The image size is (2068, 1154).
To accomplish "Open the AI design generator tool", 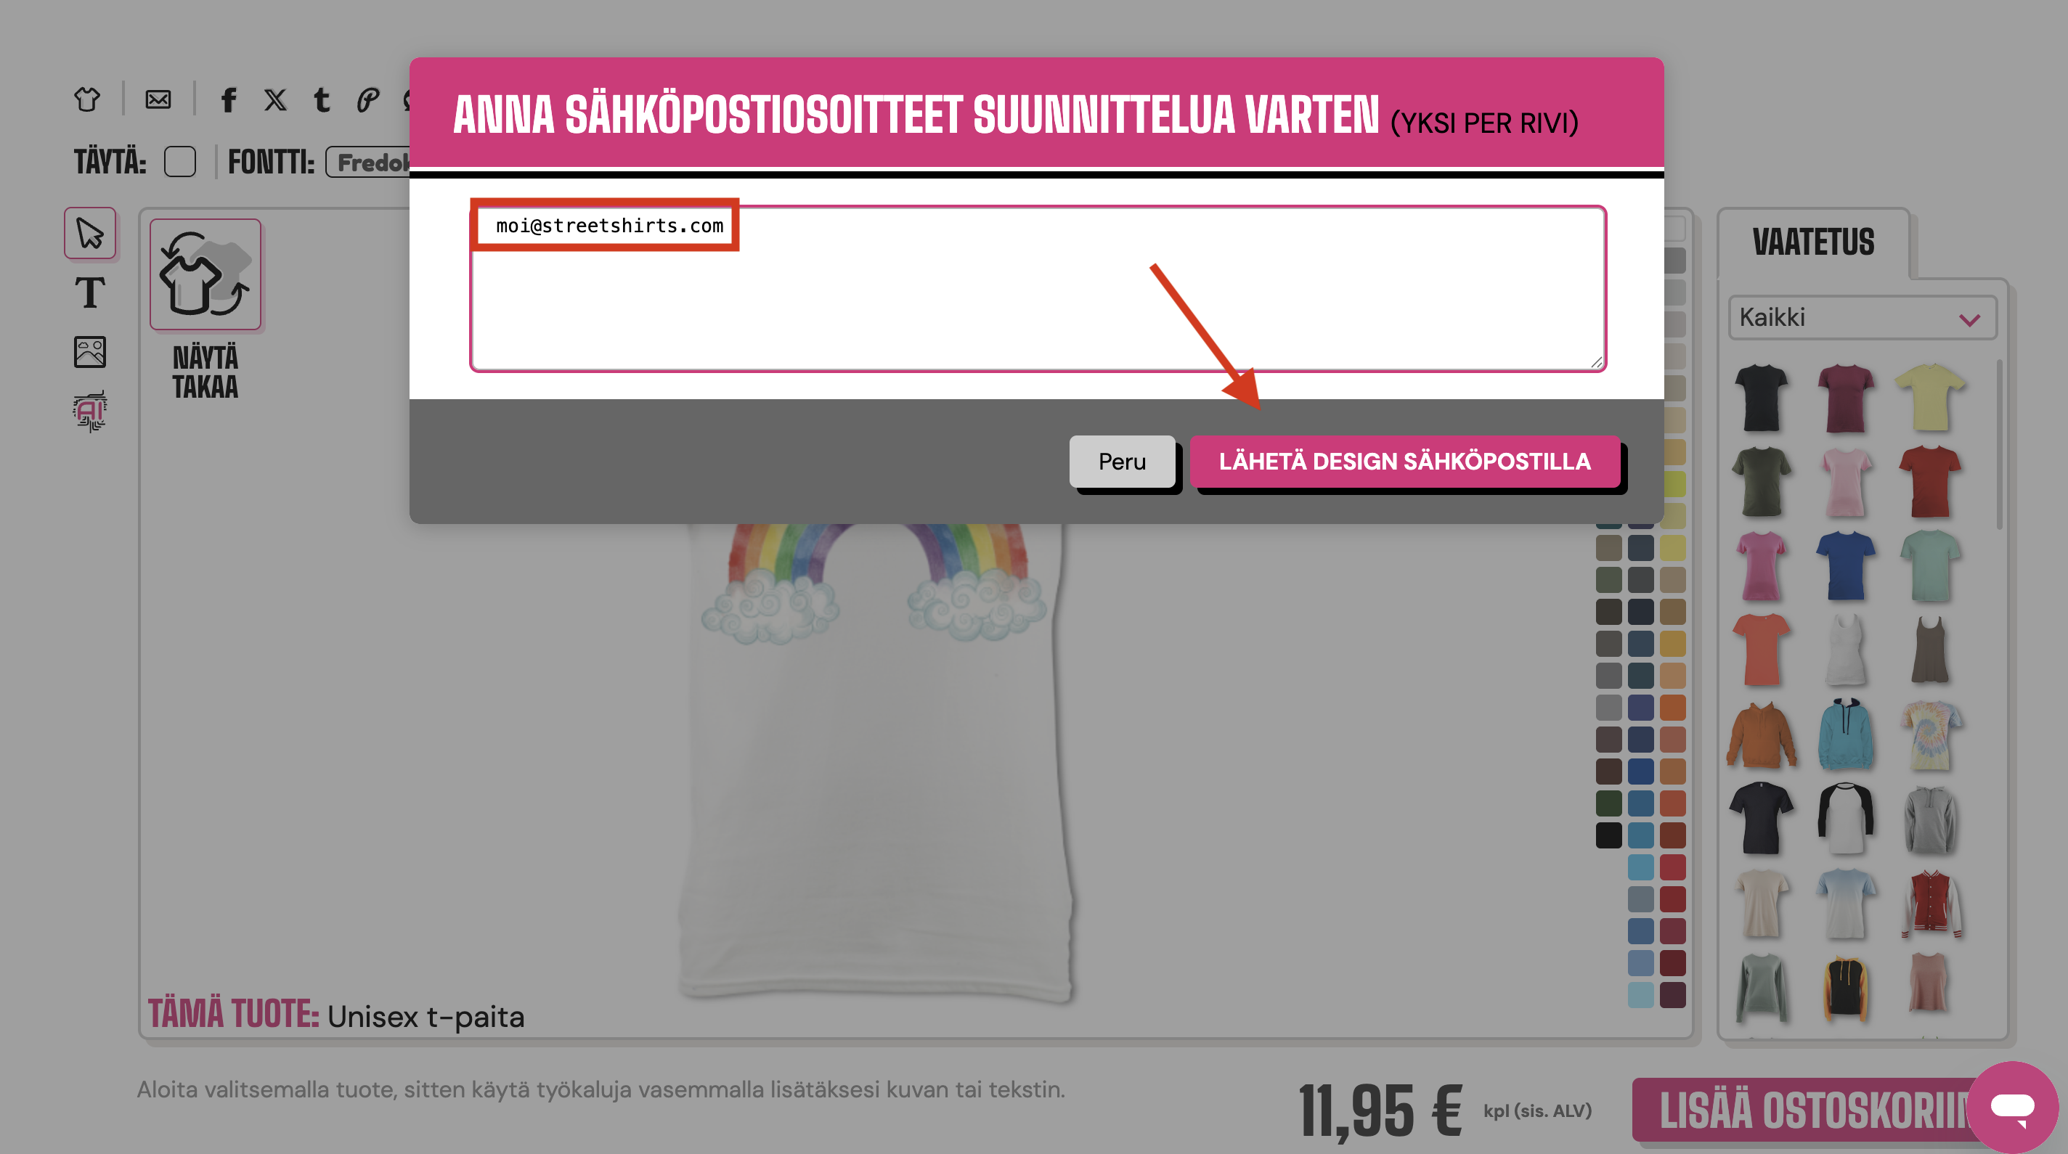I will pyautogui.click(x=90, y=411).
